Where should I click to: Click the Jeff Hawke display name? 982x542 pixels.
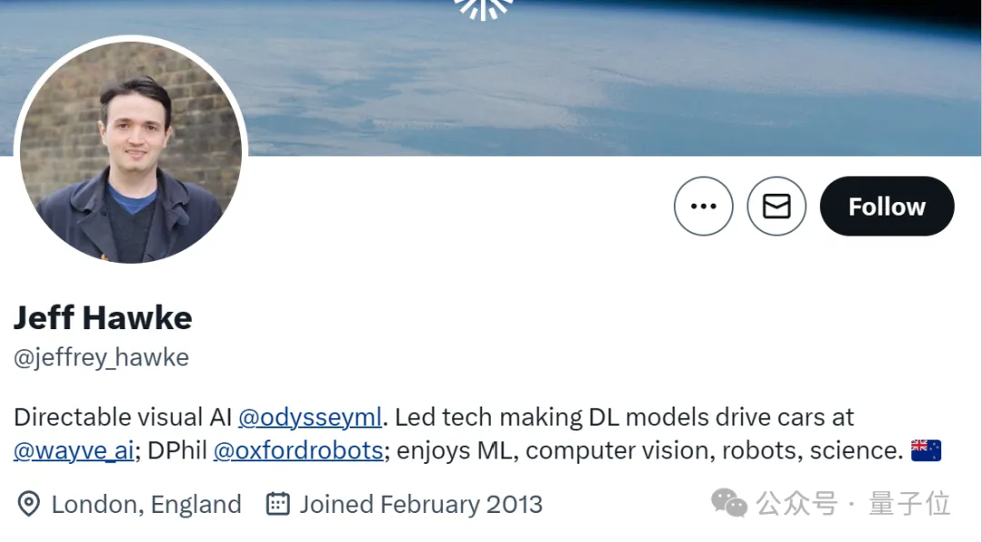click(x=103, y=317)
